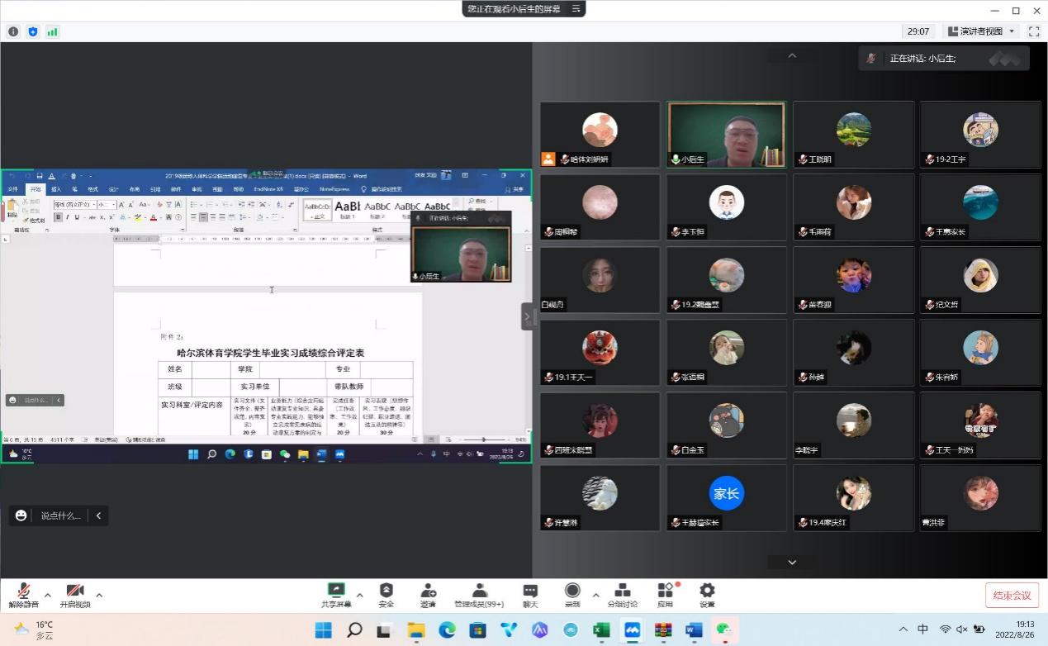Switch the 中 input method indicator
The width and height of the screenshot is (1048, 646).
[x=923, y=629]
